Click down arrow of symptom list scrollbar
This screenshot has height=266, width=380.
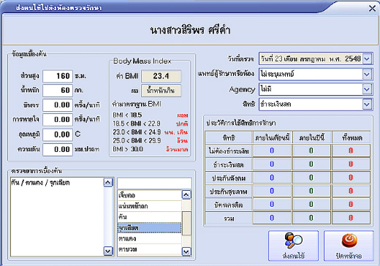(186, 251)
